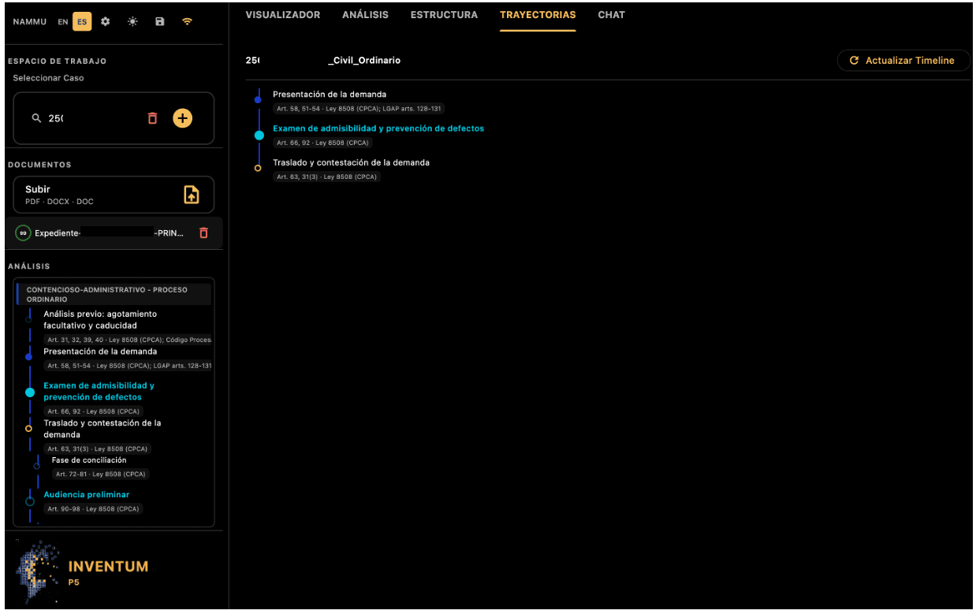Click the wifi connection status icon
976x614 pixels.
pos(187,21)
